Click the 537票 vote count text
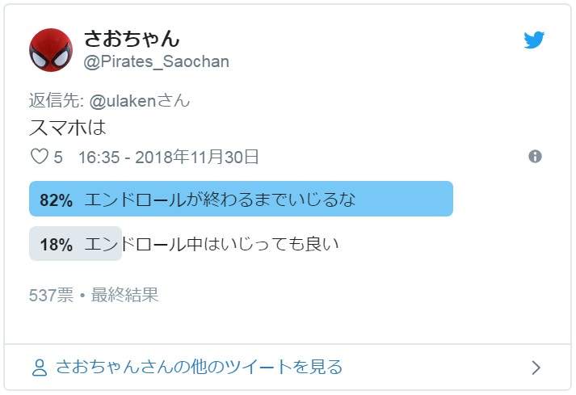Viewport: 576px width, 395px height. point(50,295)
